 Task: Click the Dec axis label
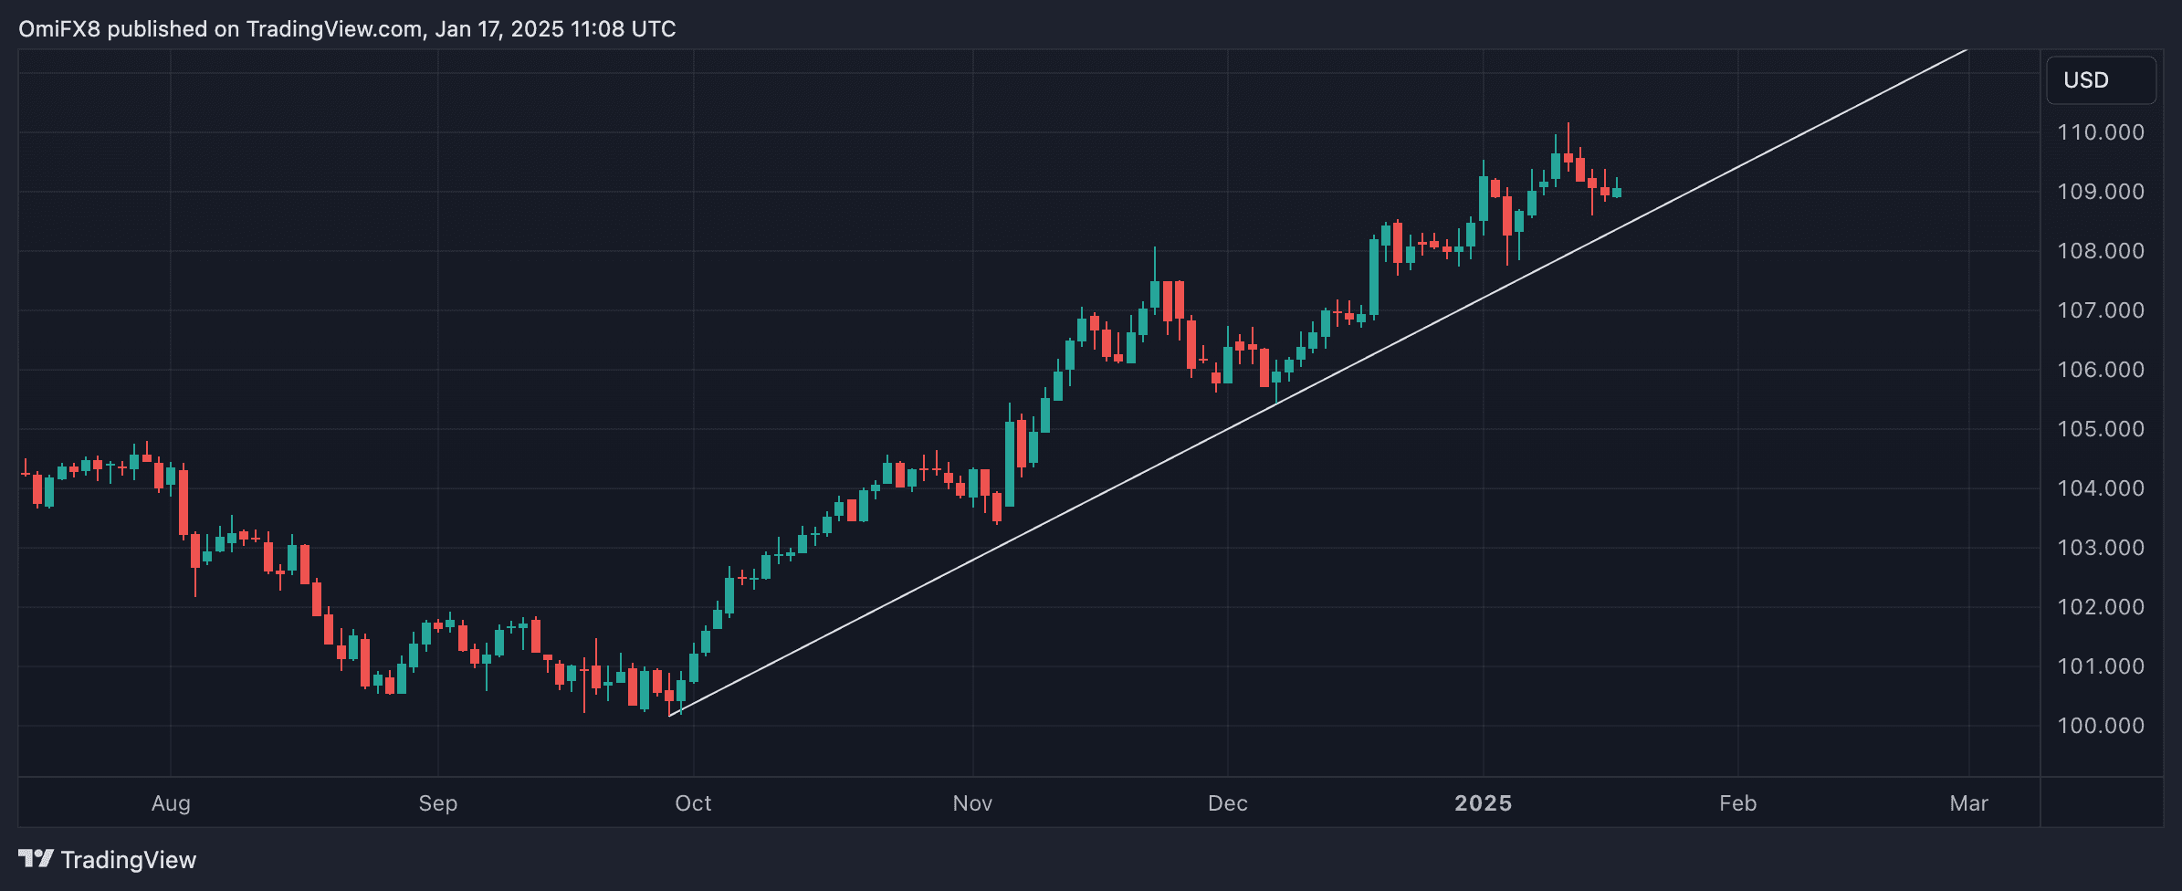pos(1228,803)
